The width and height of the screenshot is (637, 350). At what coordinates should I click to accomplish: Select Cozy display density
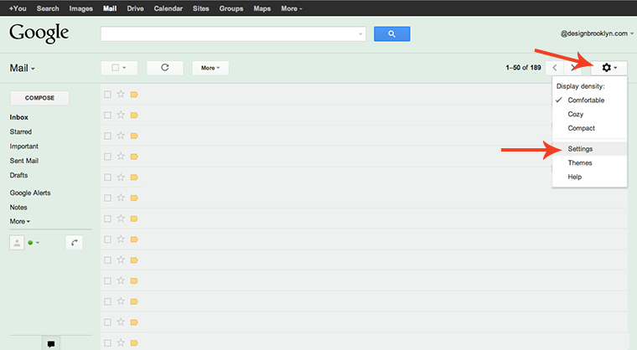(575, 114)
